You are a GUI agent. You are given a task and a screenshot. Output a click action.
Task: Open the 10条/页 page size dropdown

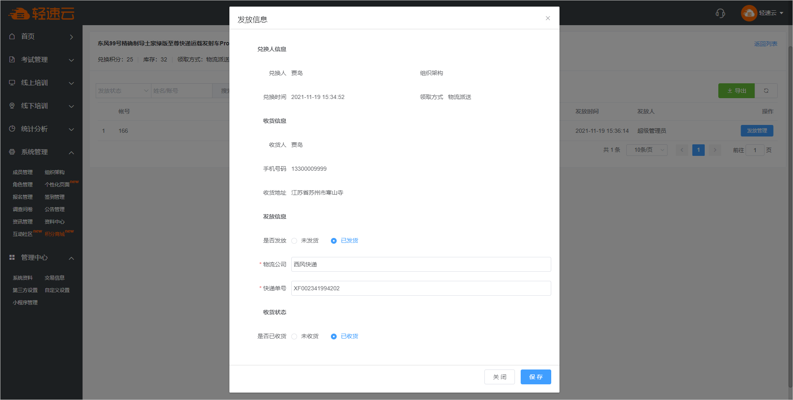pyautogui.click(x=647, y=150)
